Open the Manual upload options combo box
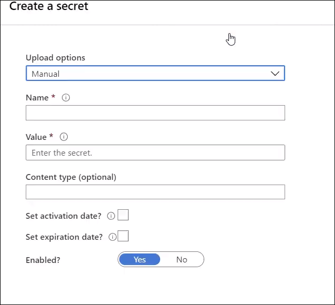Viewport: 335px width, 305px height. click(x=155, y=74)
